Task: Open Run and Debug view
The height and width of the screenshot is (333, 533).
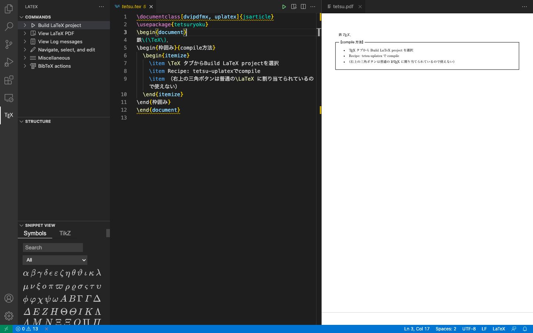Action: (9, 62)
